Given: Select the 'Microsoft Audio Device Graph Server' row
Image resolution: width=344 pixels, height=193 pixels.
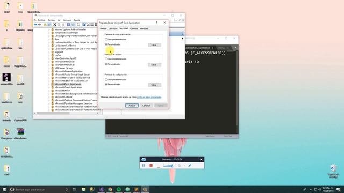Looking at the screenshot, I should pos(72,75).
